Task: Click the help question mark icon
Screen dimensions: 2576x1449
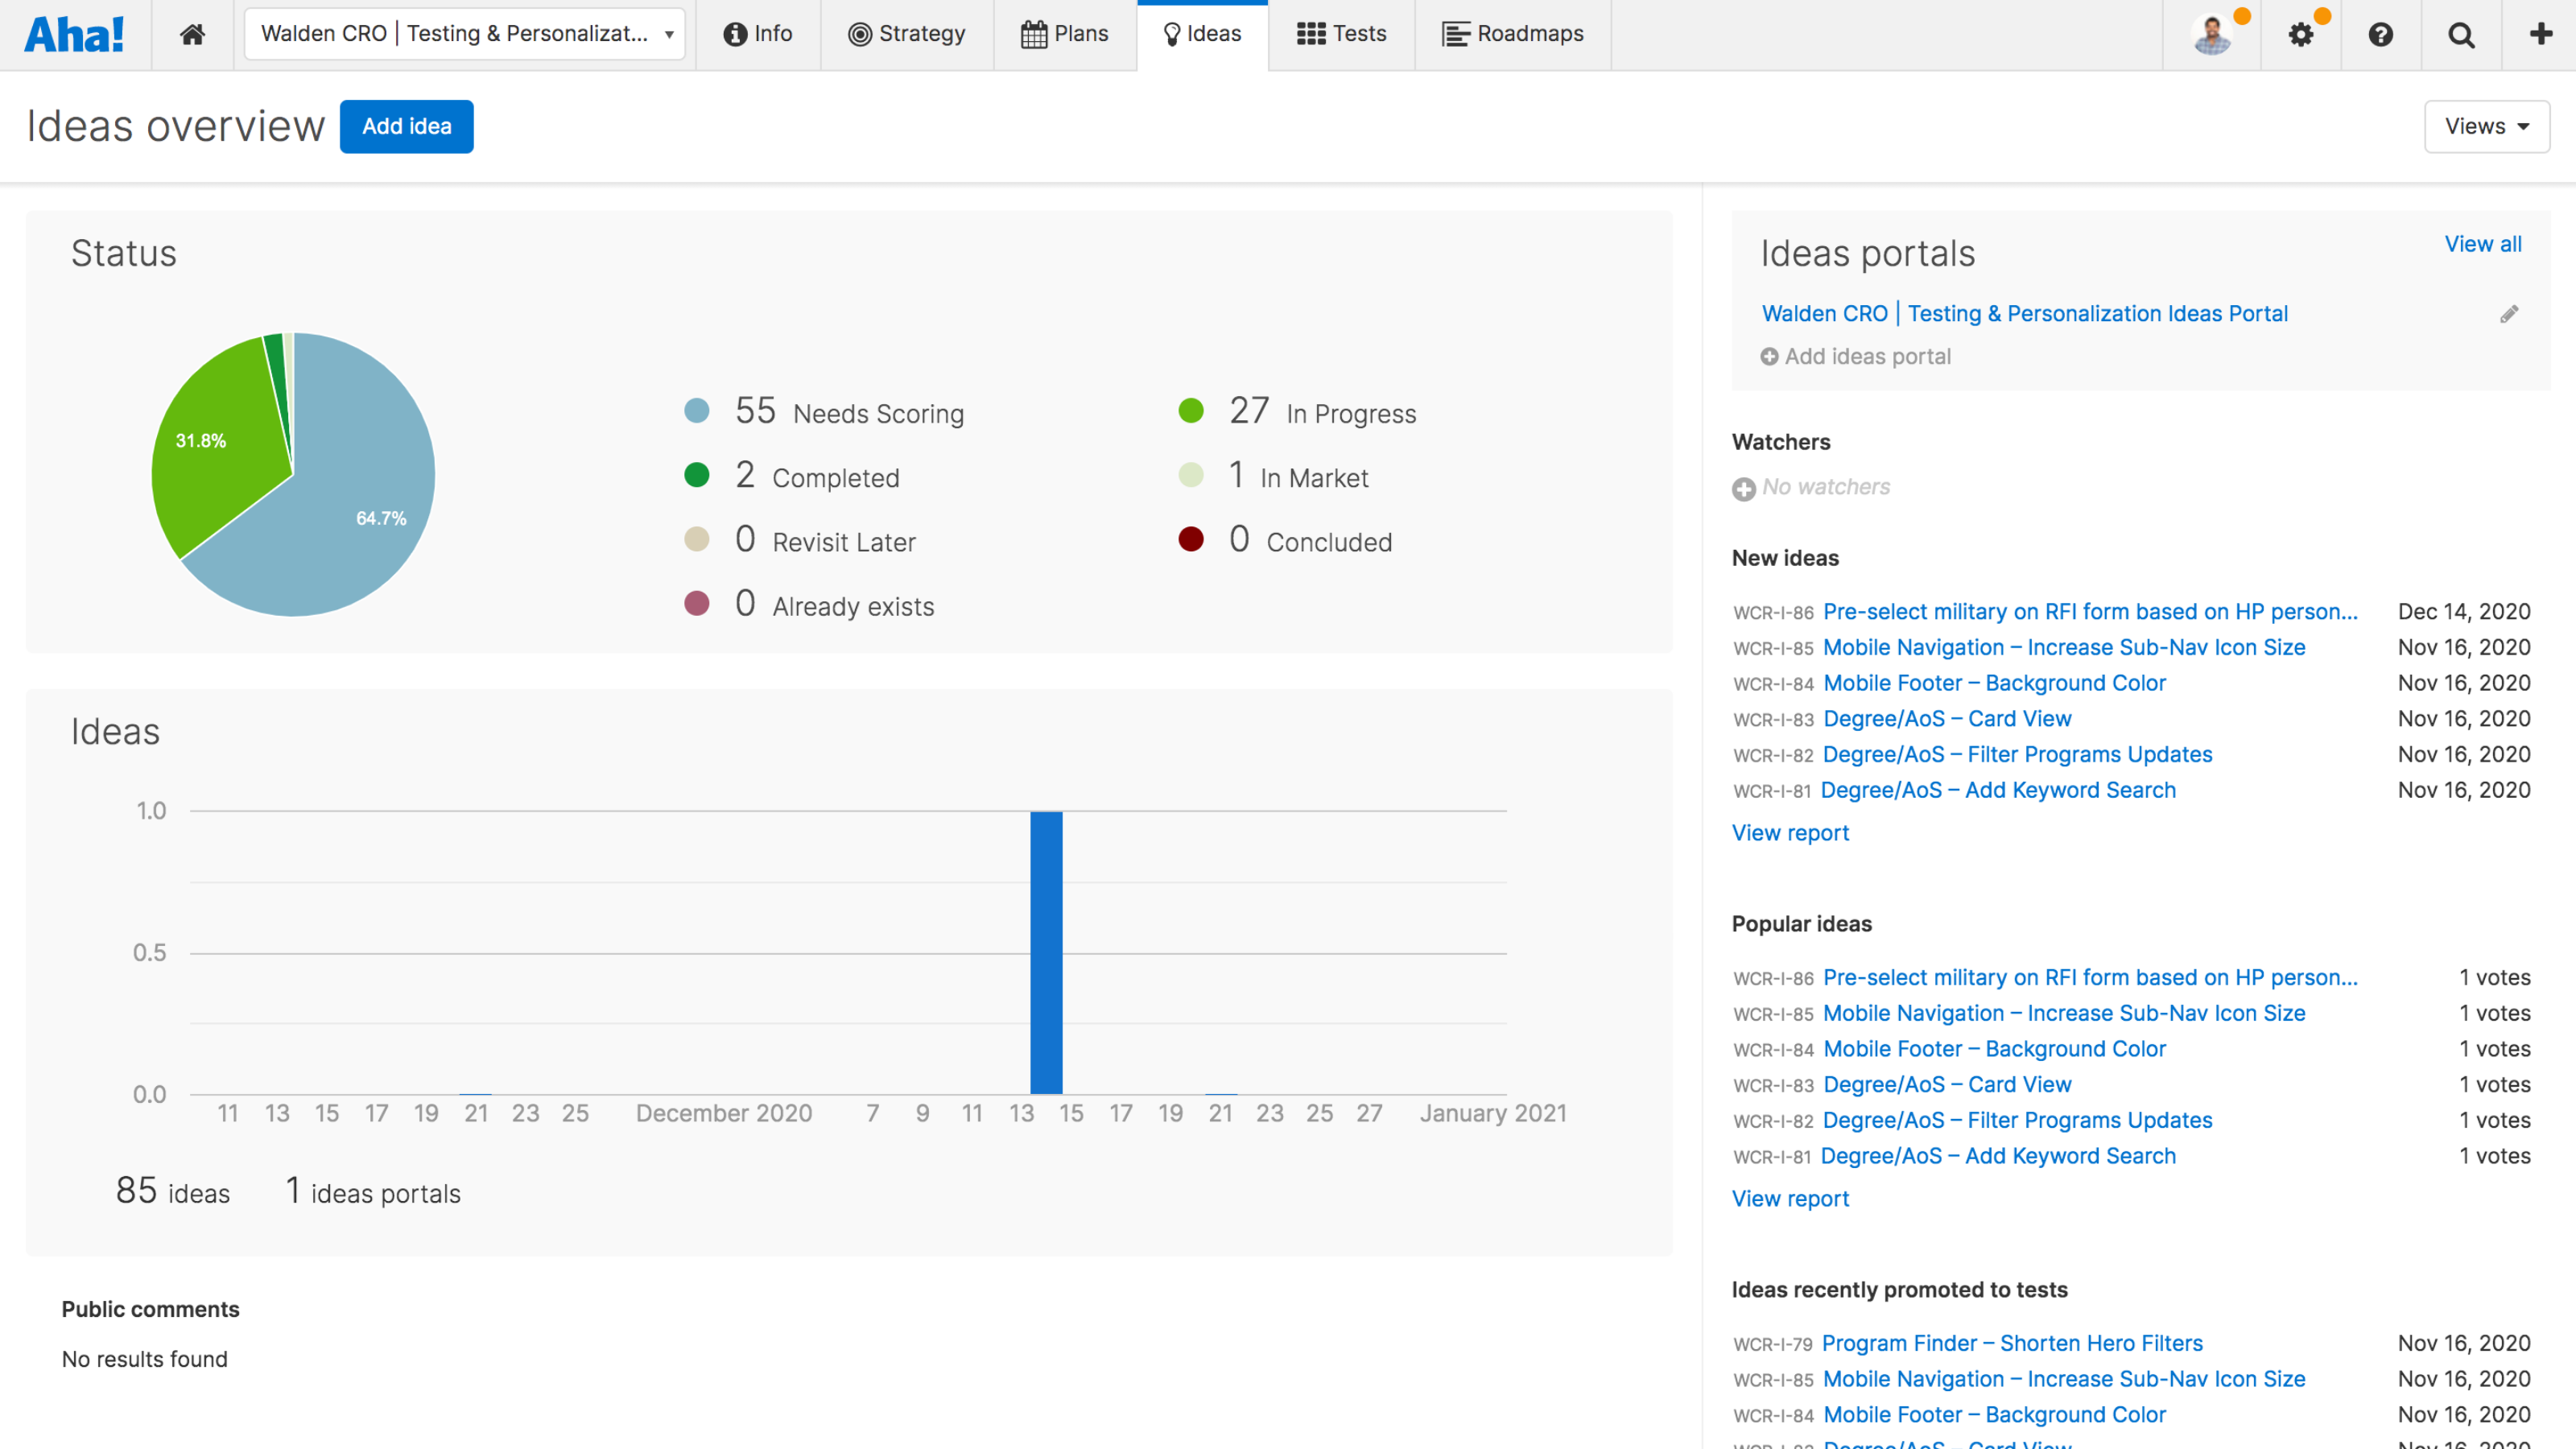Action: tap(2380, 34)
